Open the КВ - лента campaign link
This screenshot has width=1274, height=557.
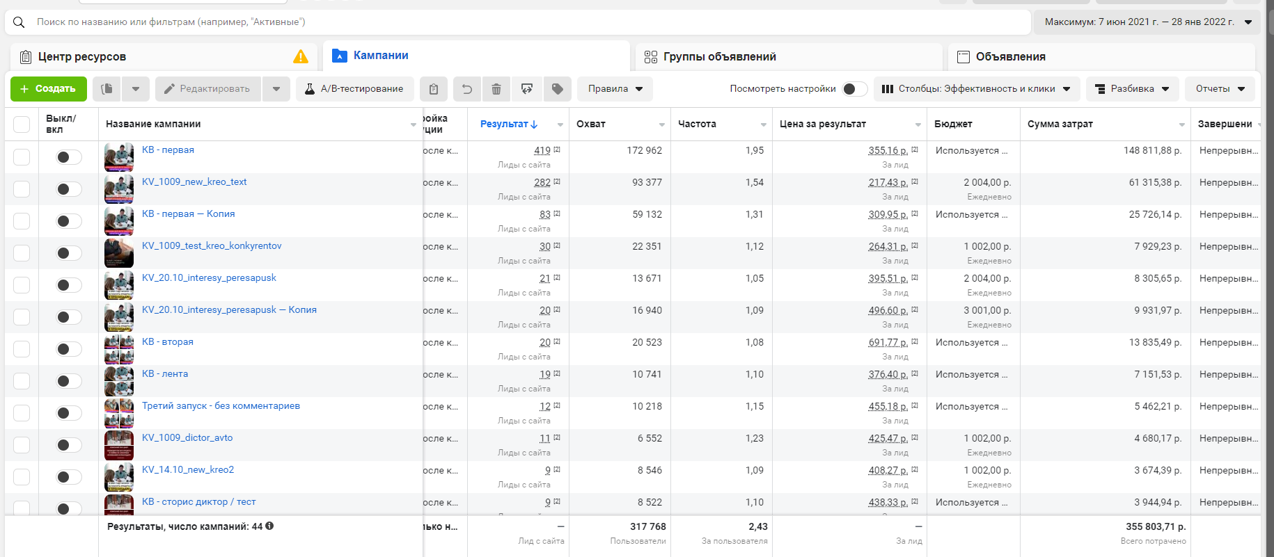coord(165,373)
